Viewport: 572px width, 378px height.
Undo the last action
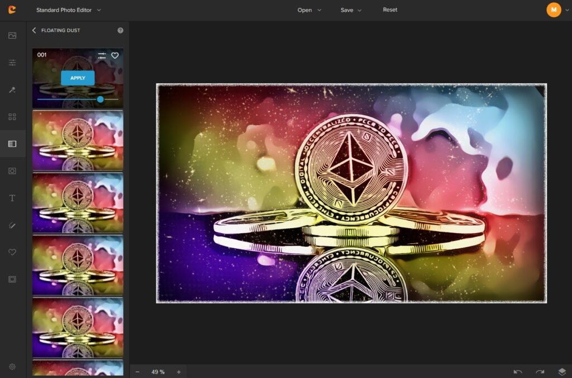point(518,372)
